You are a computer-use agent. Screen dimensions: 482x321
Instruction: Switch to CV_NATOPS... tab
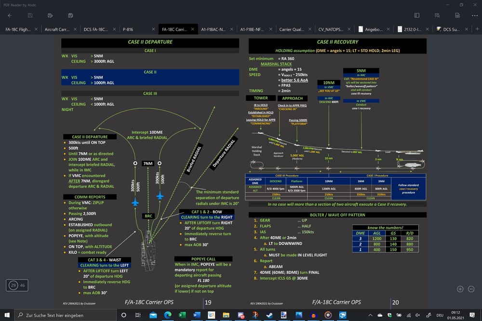(331, 29)
